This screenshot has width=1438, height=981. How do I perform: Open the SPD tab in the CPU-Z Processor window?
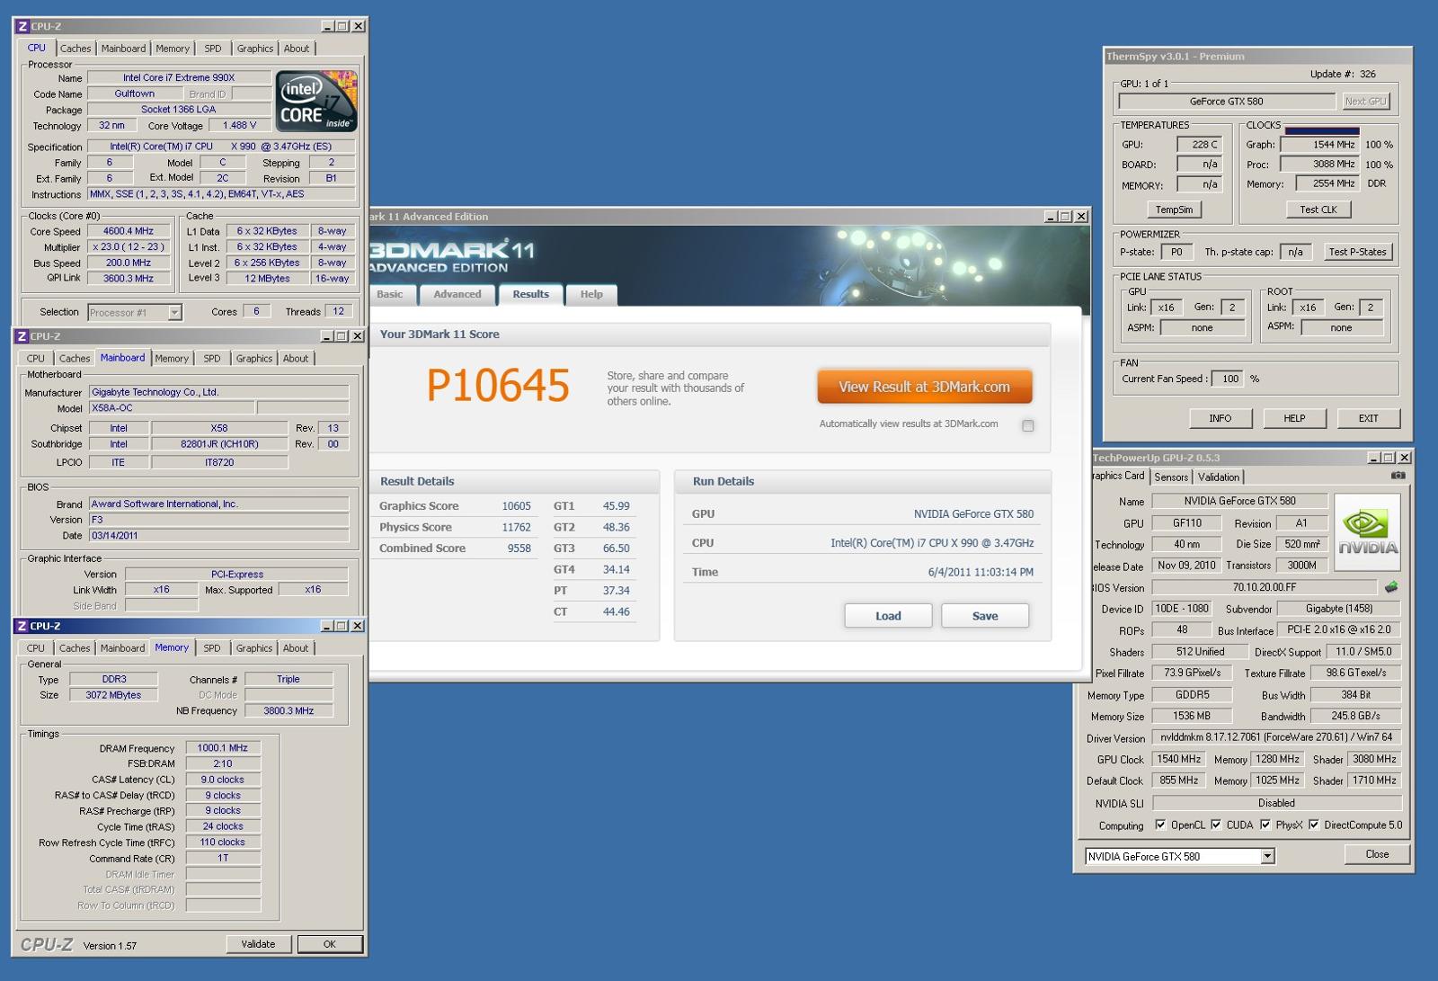[213, 49]
